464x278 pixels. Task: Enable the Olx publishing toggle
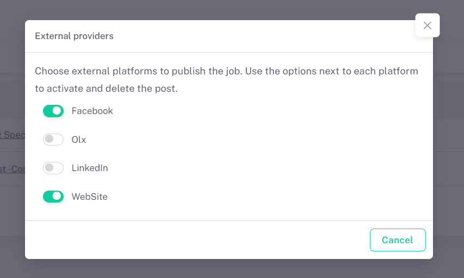(x=53, y=140)
